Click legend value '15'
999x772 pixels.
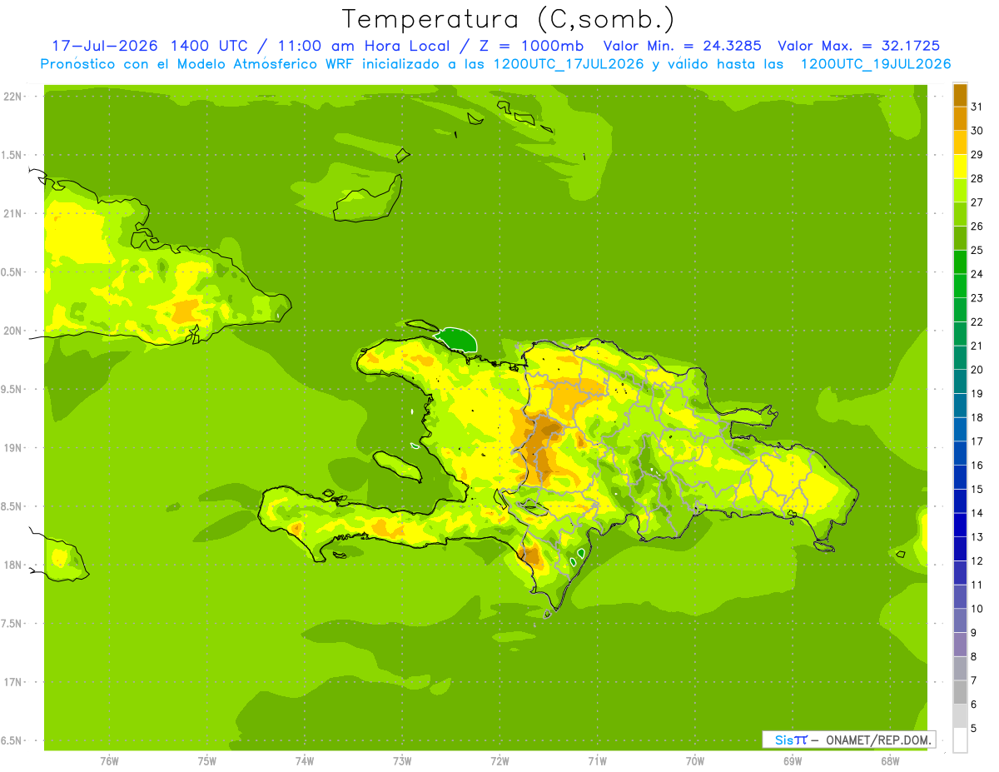977,490
